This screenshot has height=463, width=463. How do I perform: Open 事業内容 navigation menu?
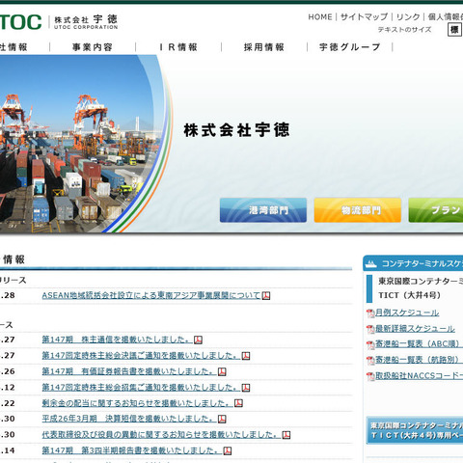[x=93, y=47]
